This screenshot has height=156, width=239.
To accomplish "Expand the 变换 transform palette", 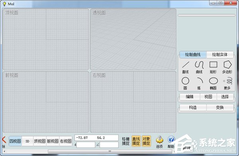I will point(220,108).
